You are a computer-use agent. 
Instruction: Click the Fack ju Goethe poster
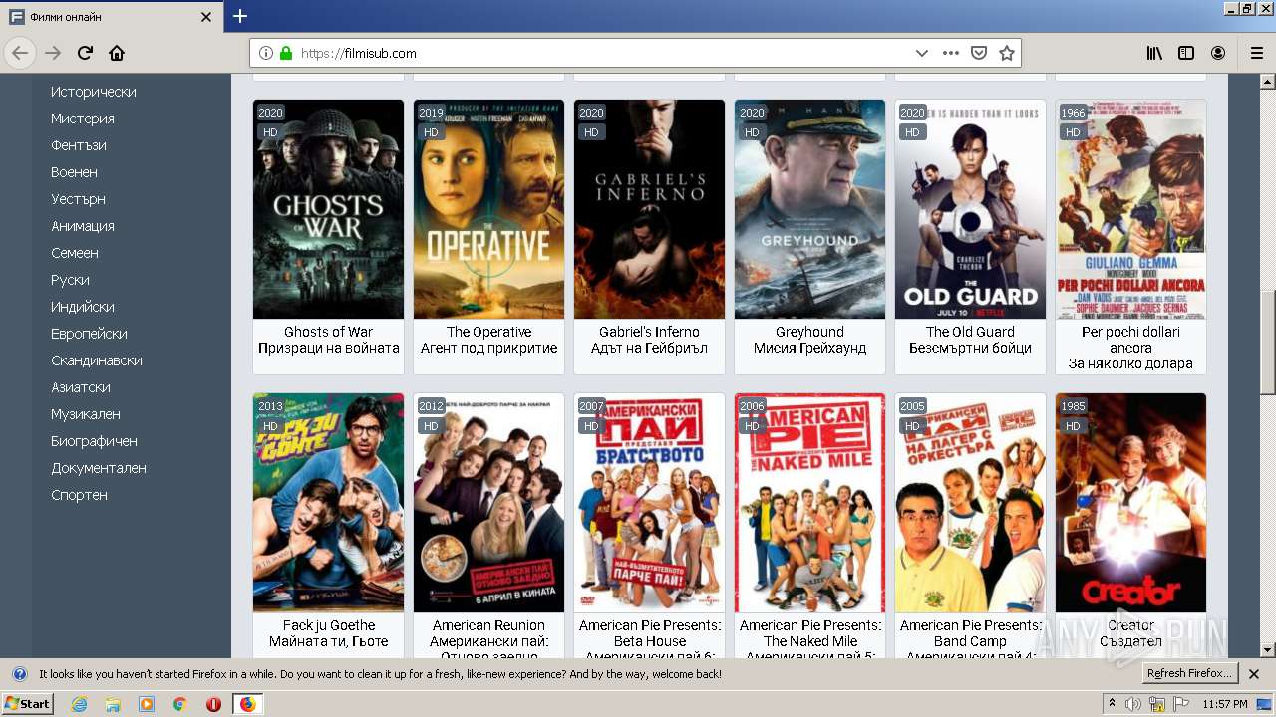click(328, 503)
